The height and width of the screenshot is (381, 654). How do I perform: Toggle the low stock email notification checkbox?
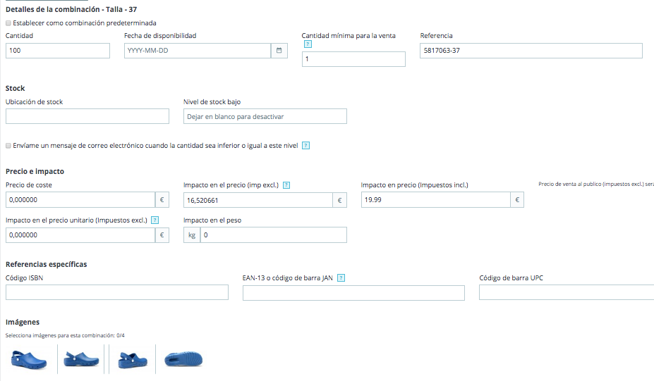pos(8,145)
